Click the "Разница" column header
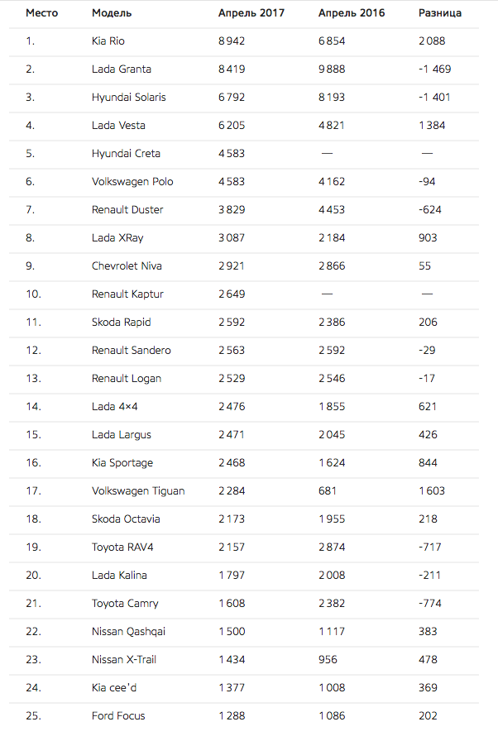 (440, 13)
